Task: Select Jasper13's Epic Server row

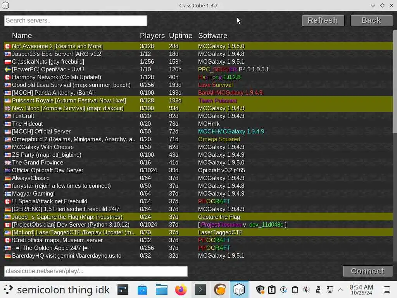Action: pos(198,54)
